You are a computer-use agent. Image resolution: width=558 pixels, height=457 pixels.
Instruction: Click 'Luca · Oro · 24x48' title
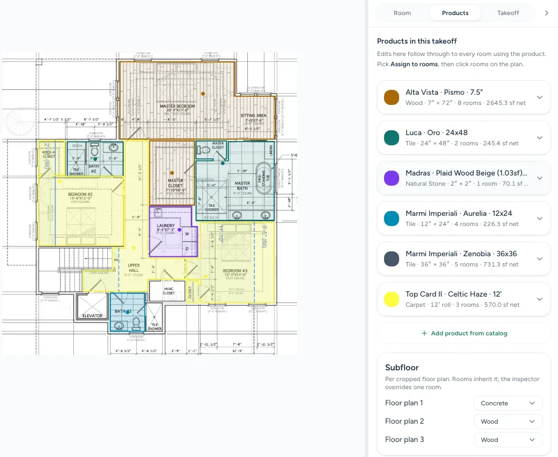click(437, 132)
